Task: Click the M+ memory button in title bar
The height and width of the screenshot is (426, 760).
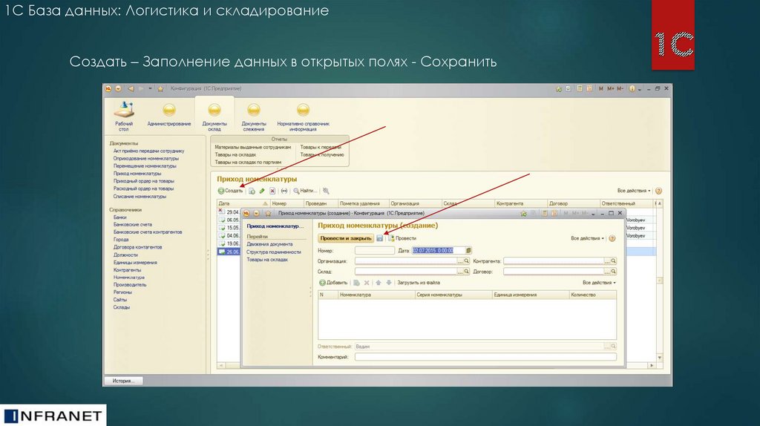Action: pyautogui.click(x=610, y=89)
